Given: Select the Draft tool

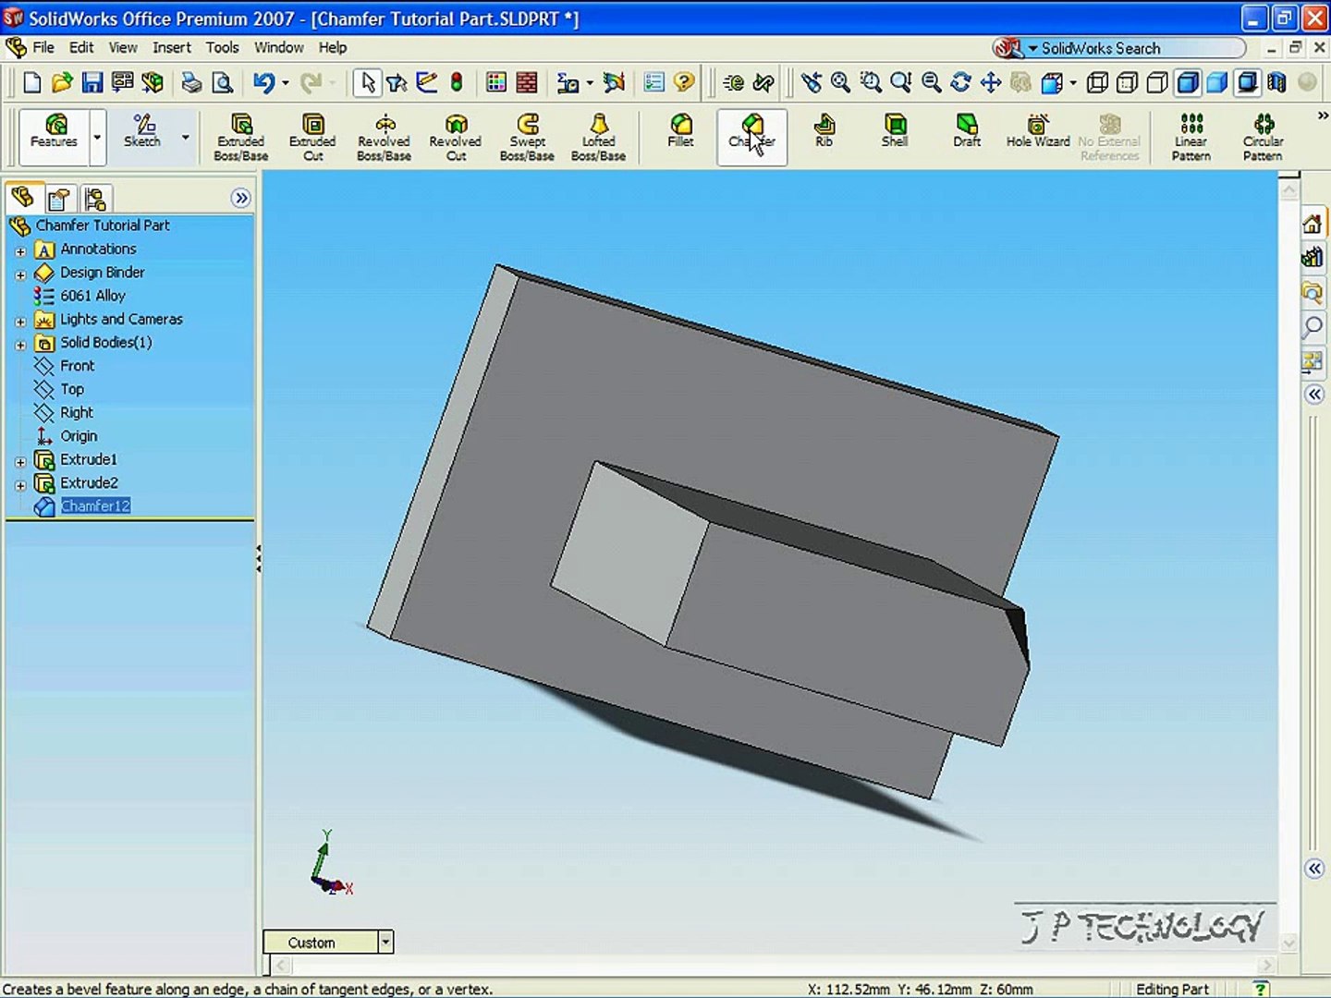Looking at the screenshot, I should pos(967,131).
